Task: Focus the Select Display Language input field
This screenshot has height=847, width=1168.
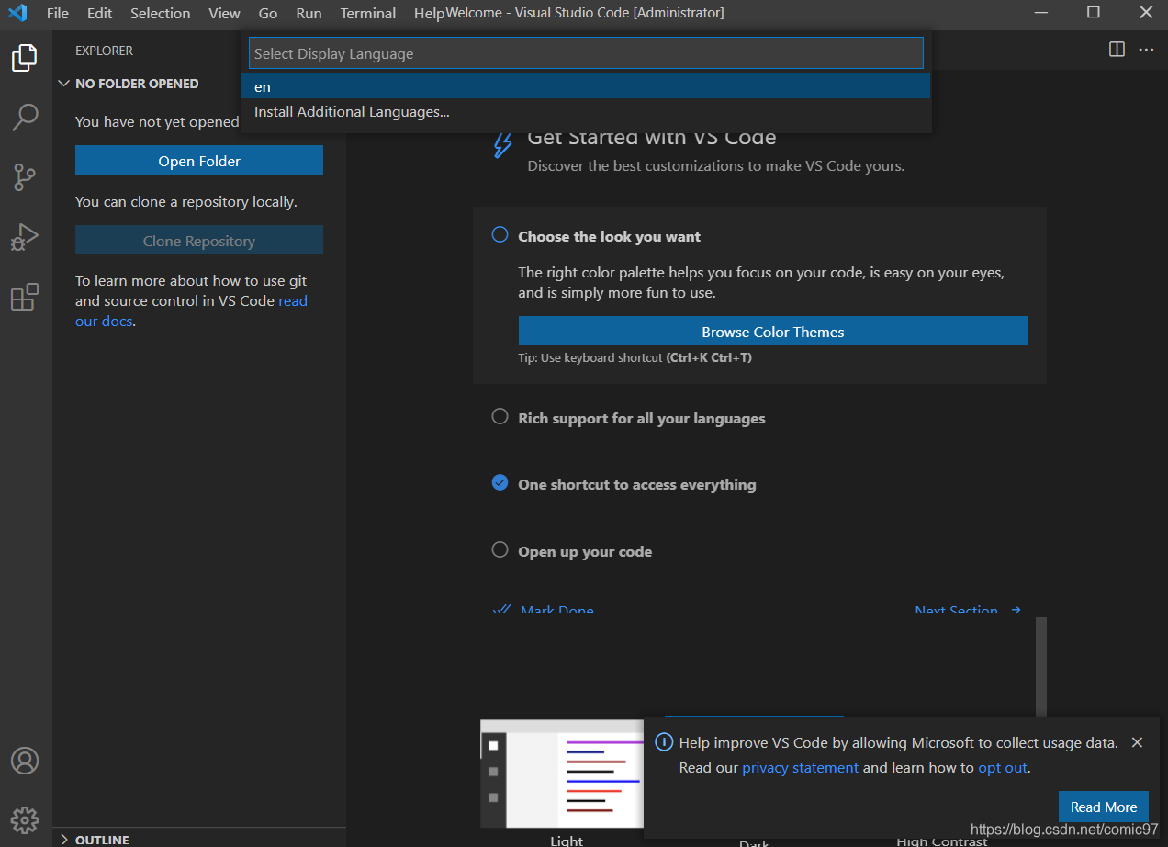Action: [586, 53]
